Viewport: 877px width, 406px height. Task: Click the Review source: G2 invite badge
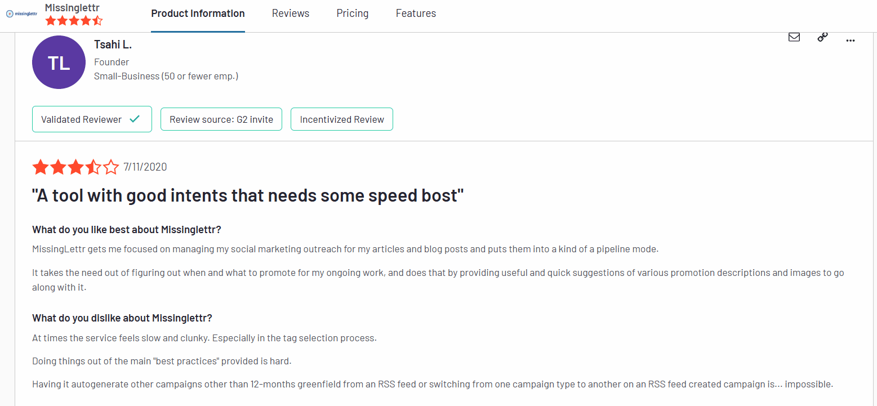(x=221, y=119)
